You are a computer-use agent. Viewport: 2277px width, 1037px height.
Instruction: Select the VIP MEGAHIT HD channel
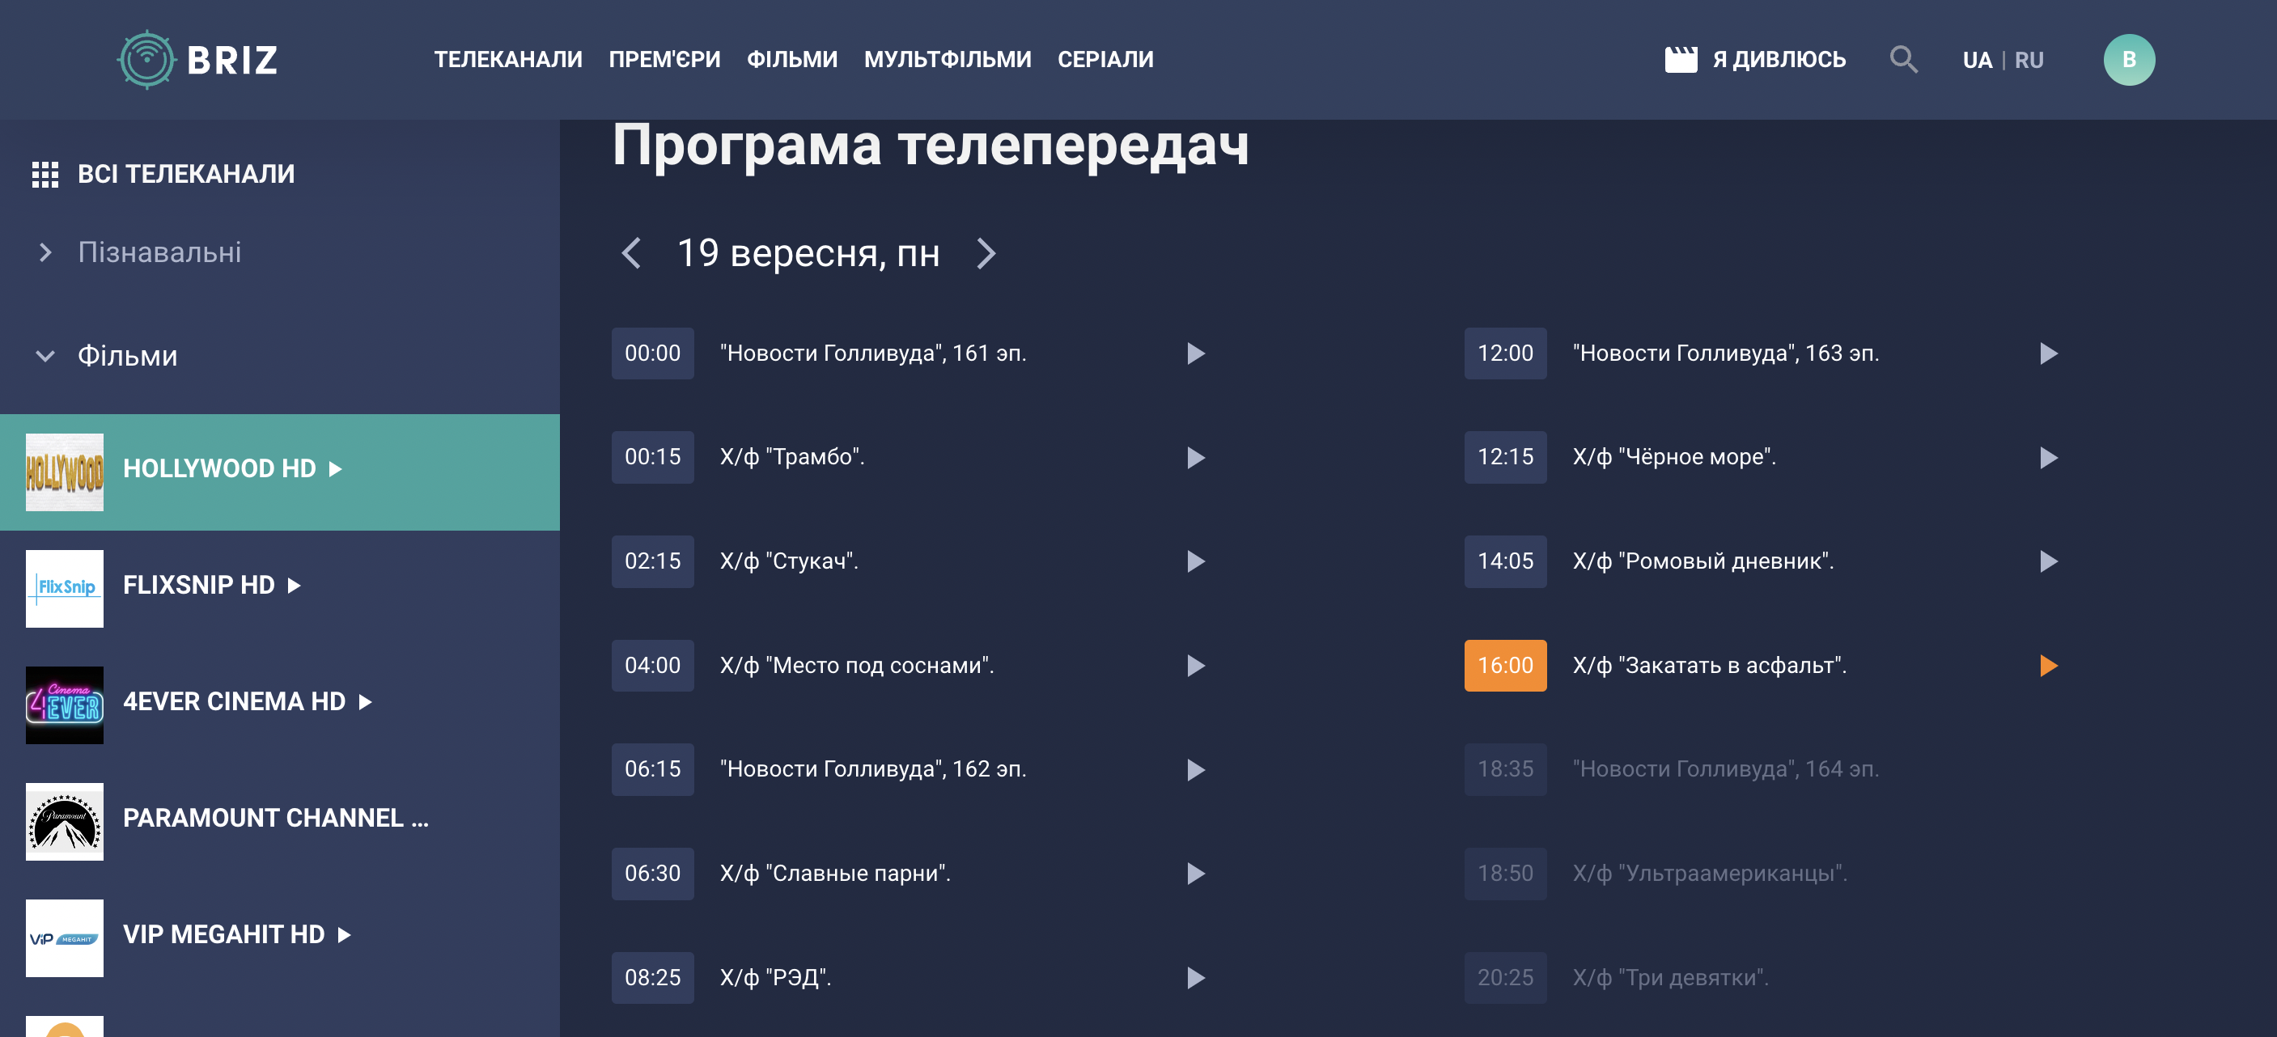click(223, 933)
